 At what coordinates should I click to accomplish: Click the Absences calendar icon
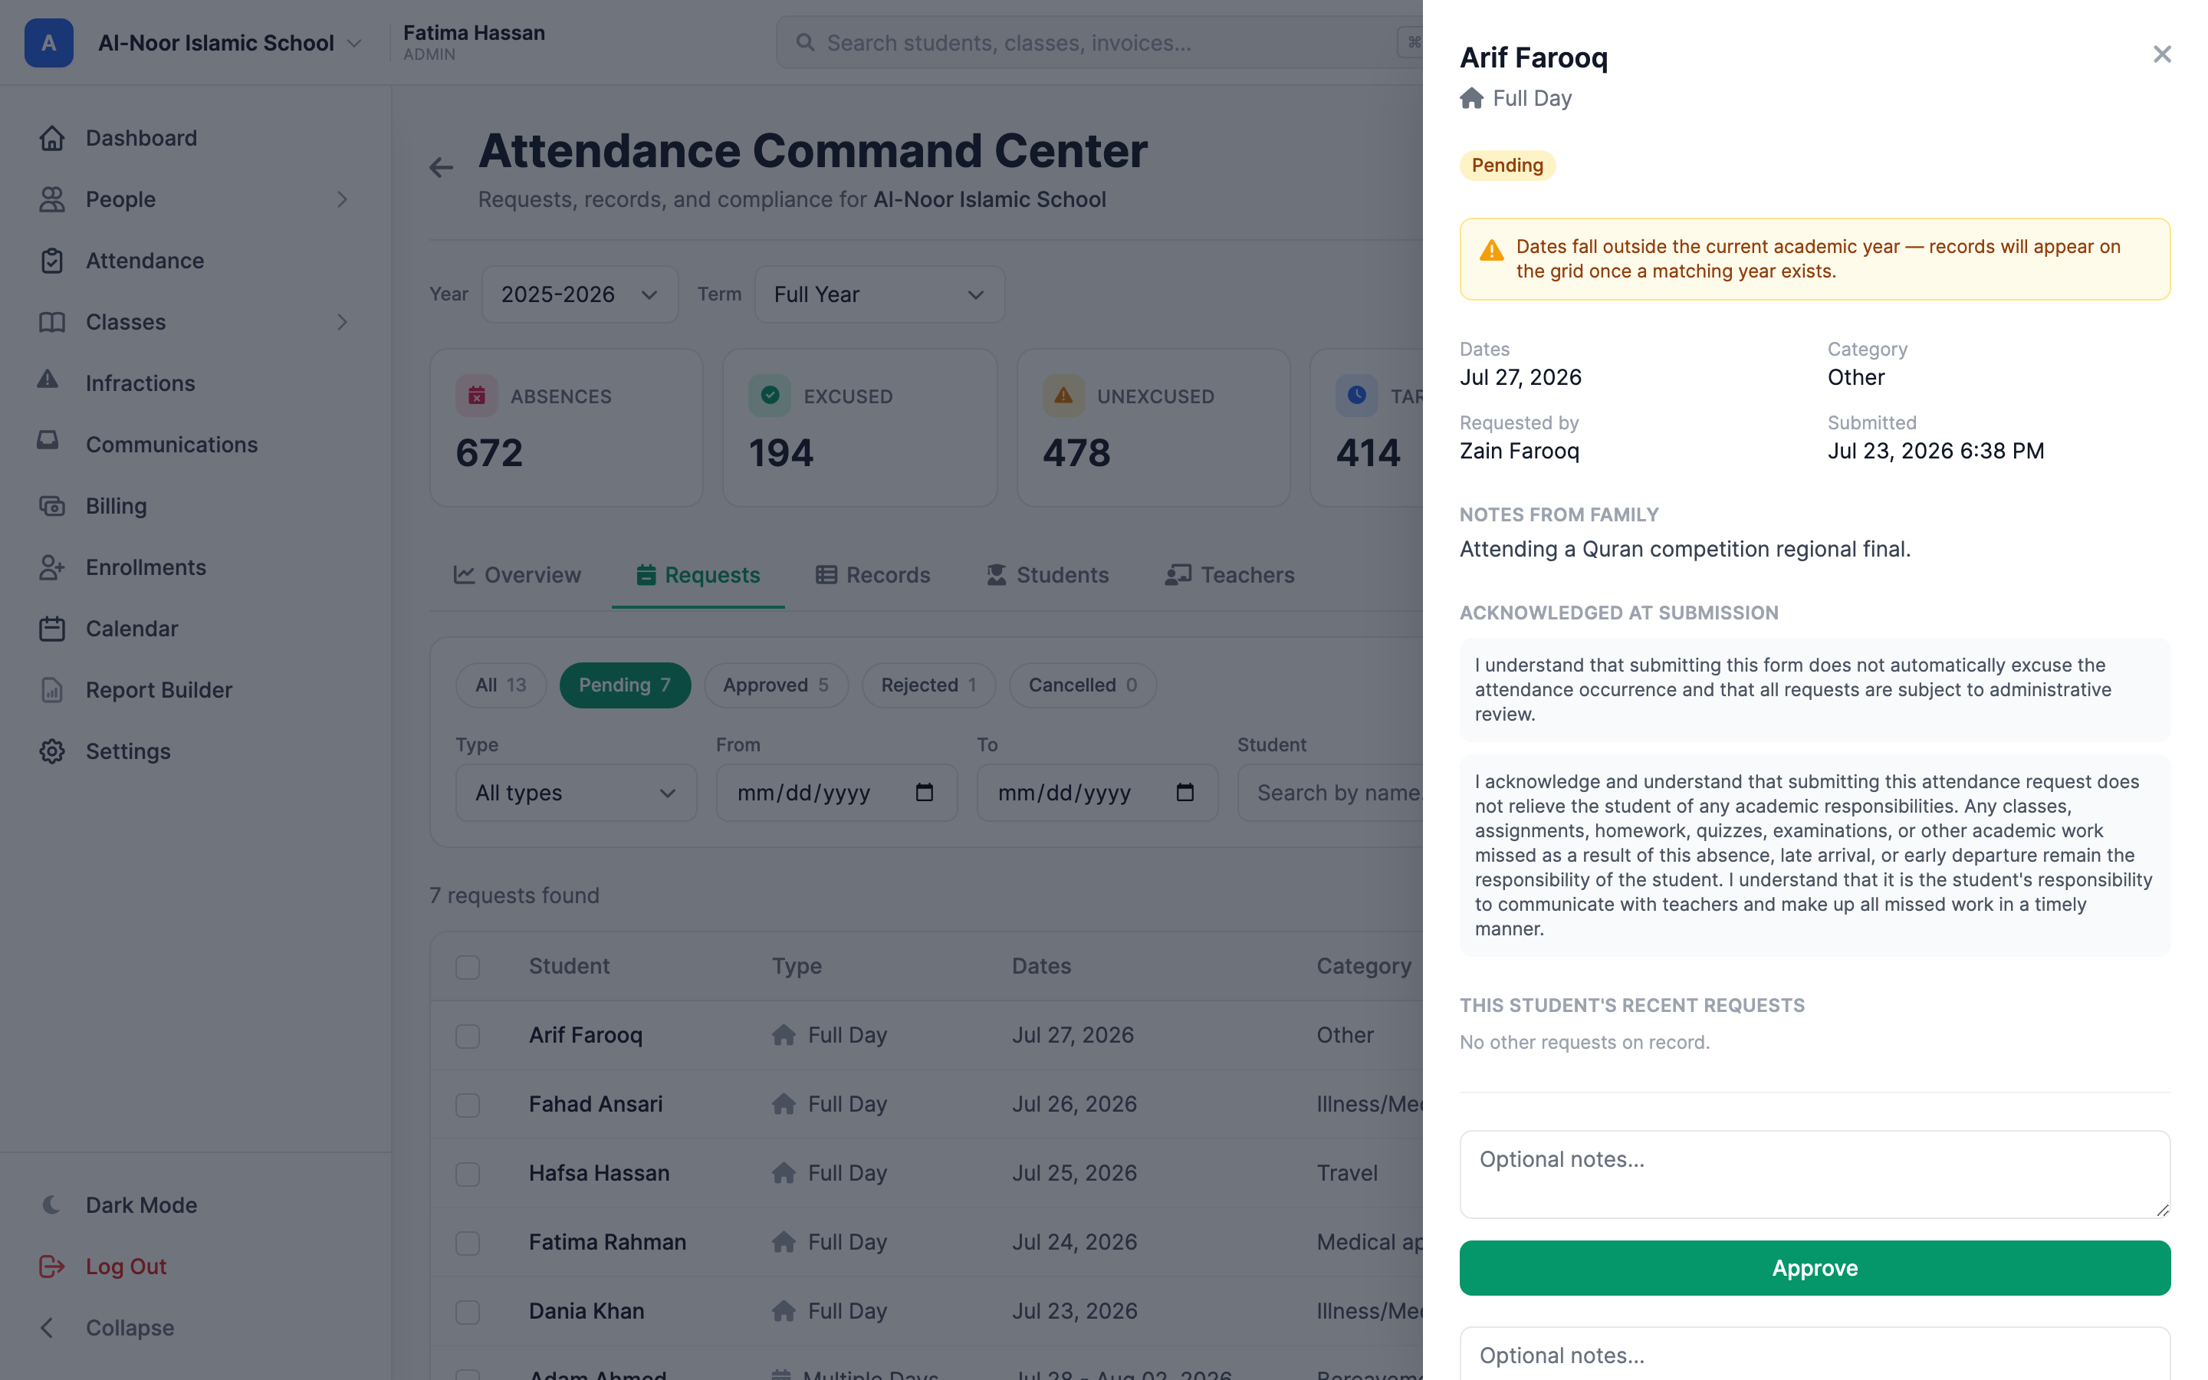(x=476, y=395)
